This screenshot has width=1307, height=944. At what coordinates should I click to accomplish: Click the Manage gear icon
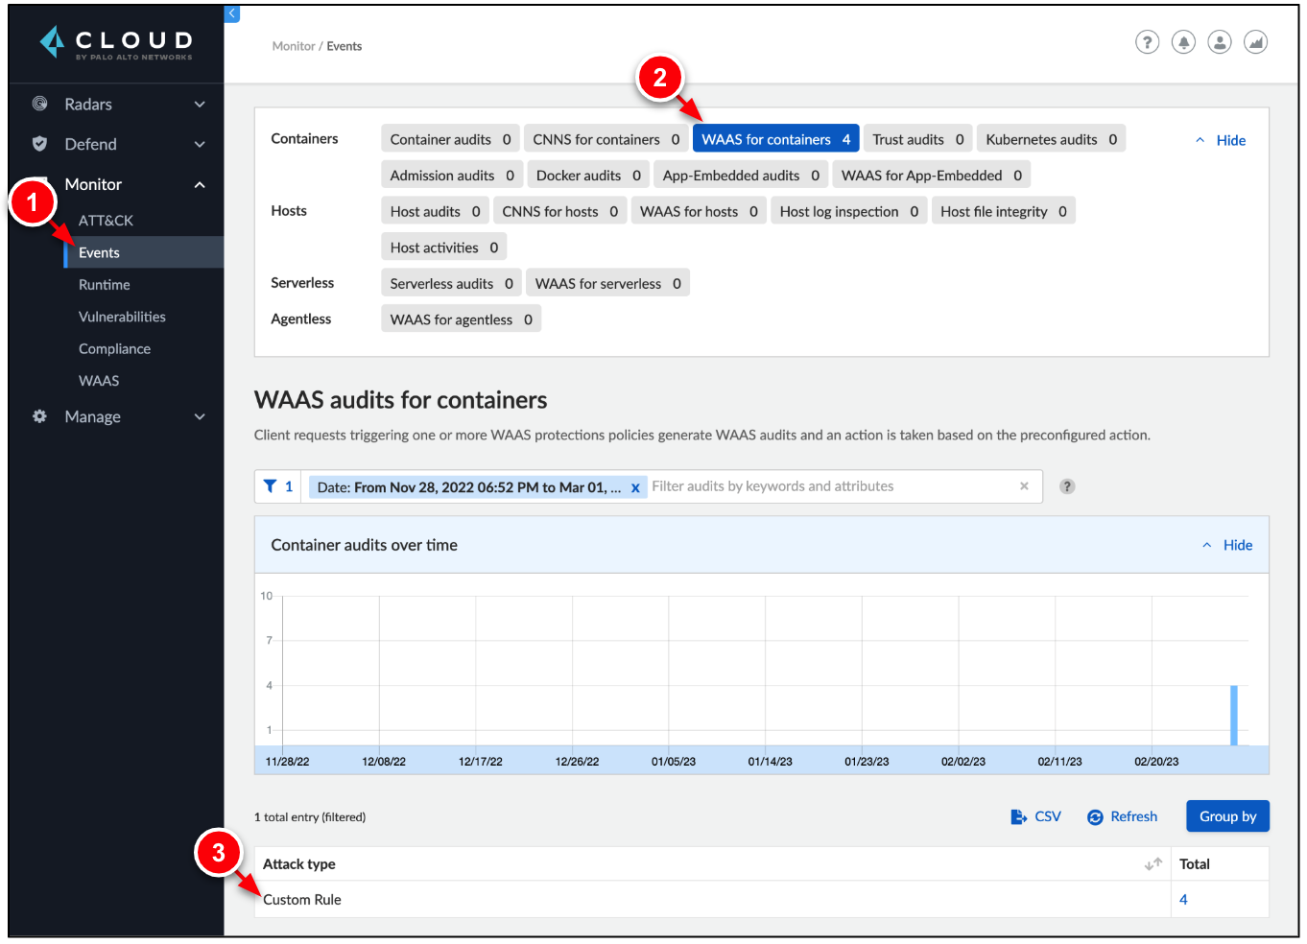(x=39, y=416)
